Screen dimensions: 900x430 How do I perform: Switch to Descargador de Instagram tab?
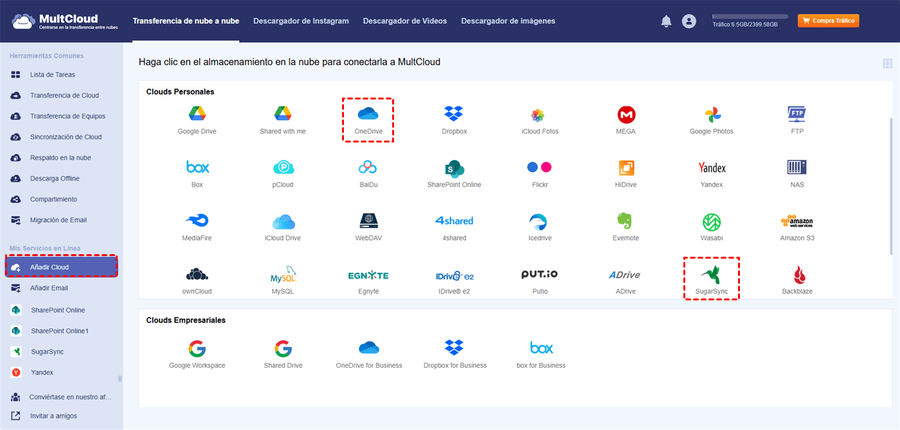[301, 21]
